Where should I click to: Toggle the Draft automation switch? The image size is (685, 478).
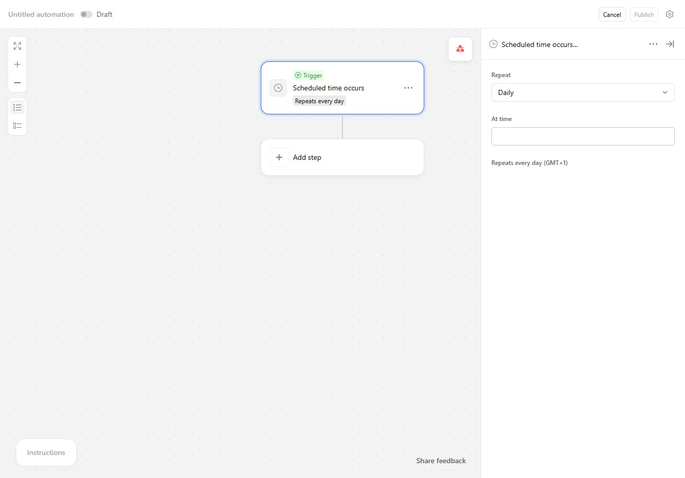pyautogui.click(x=86, y=14)
